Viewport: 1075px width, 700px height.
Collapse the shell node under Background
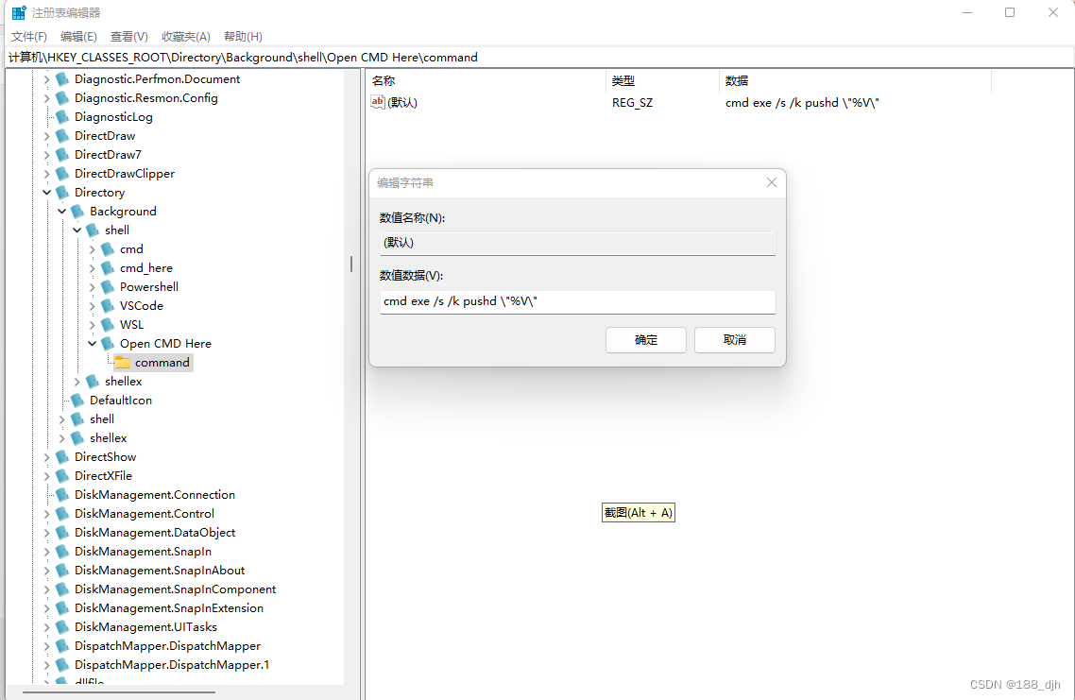tap(77, 230)
